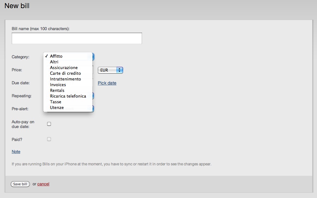317x198 pixels.
Task: Open the Pre-alert dropdown arrow
Action: pyautogui.click(x=93, y=109)
